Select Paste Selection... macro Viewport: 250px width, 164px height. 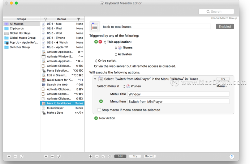click(x=62, y=71)
